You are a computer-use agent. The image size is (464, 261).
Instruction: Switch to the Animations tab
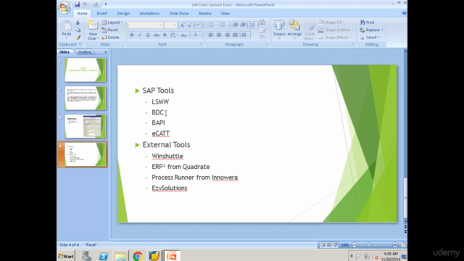click(x=149, y=13)
